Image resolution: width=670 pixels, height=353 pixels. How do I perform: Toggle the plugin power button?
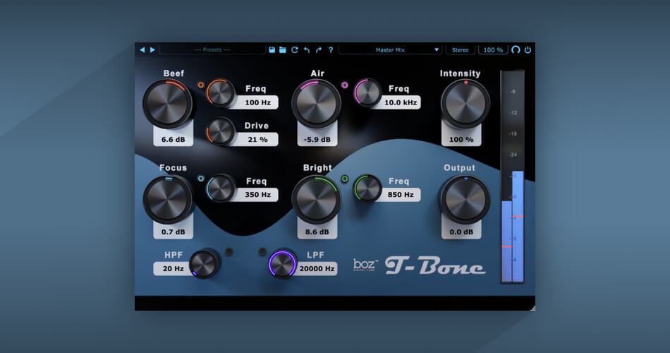(528, 50)
